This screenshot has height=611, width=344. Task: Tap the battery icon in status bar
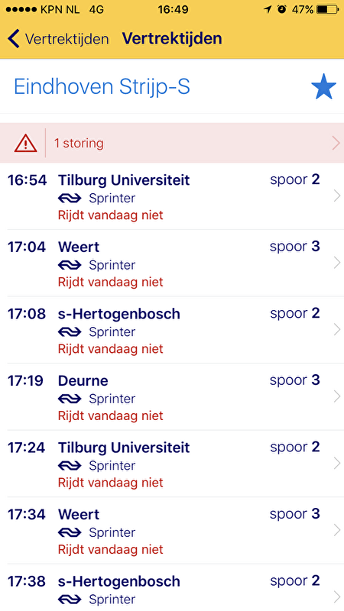(328, 9)
